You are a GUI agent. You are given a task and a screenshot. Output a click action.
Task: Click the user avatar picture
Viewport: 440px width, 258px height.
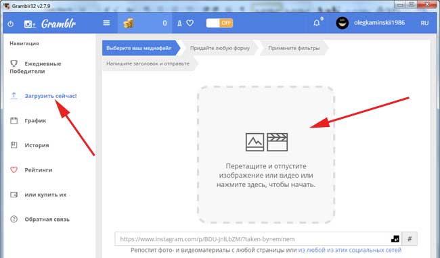click(342, 23)
